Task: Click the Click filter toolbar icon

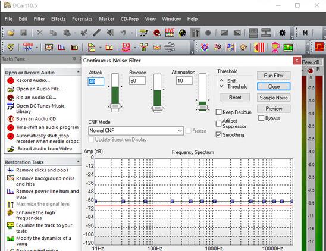Action: [x=28, y=48]
